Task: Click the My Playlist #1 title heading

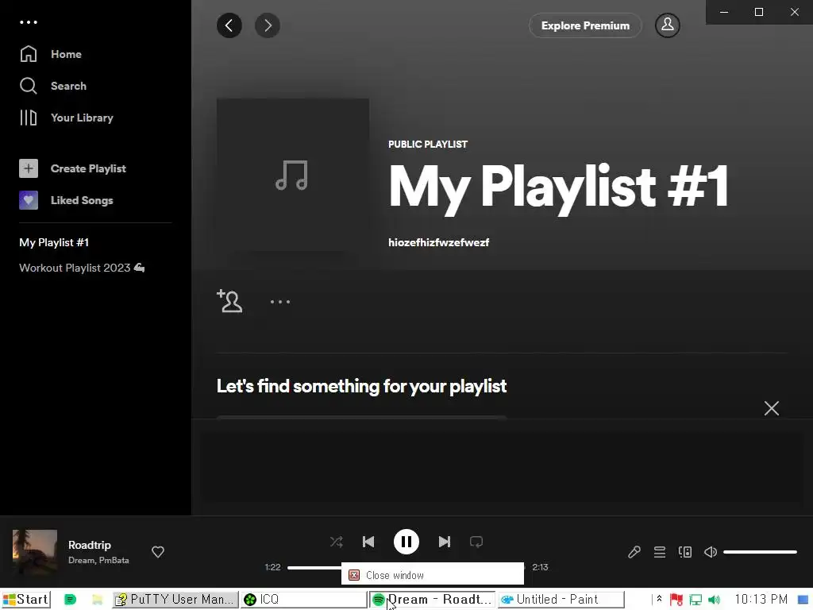Action: tap(558, 187)
